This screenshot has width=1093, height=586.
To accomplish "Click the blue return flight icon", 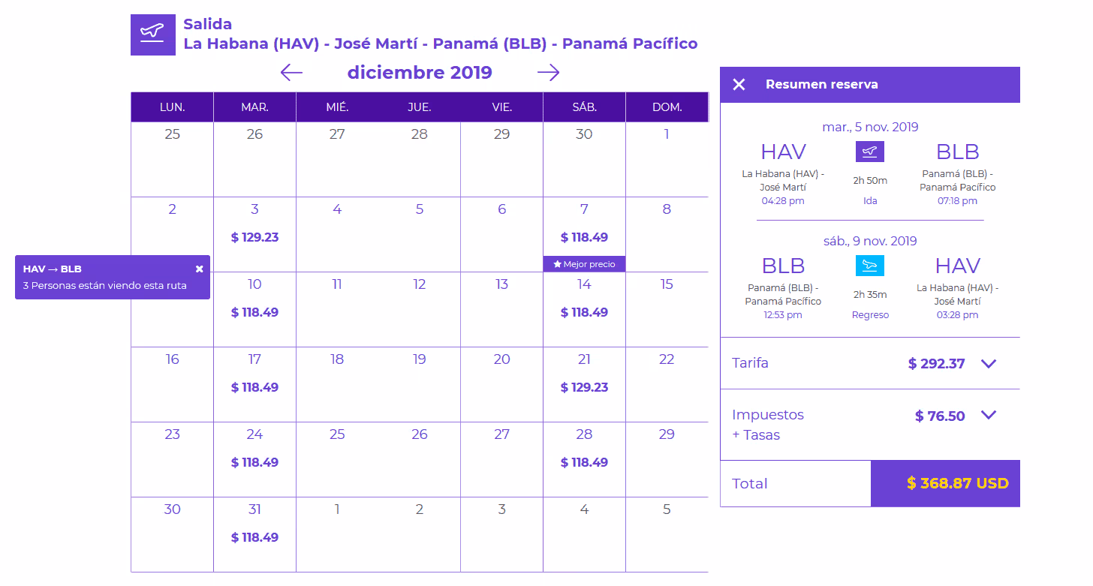I will [x=870, y=266].
